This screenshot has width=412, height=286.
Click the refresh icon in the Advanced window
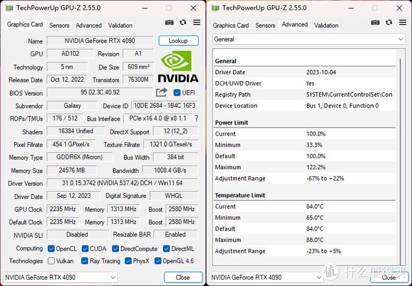click(x=389, y=23)
